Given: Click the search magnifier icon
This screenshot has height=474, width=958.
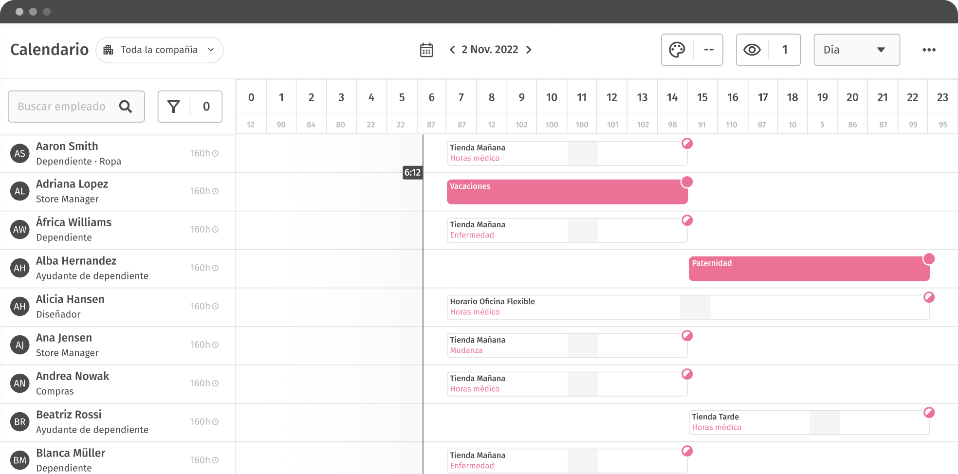Looking at the screenshot, I should pyautogui.click(x=126, y=107).
